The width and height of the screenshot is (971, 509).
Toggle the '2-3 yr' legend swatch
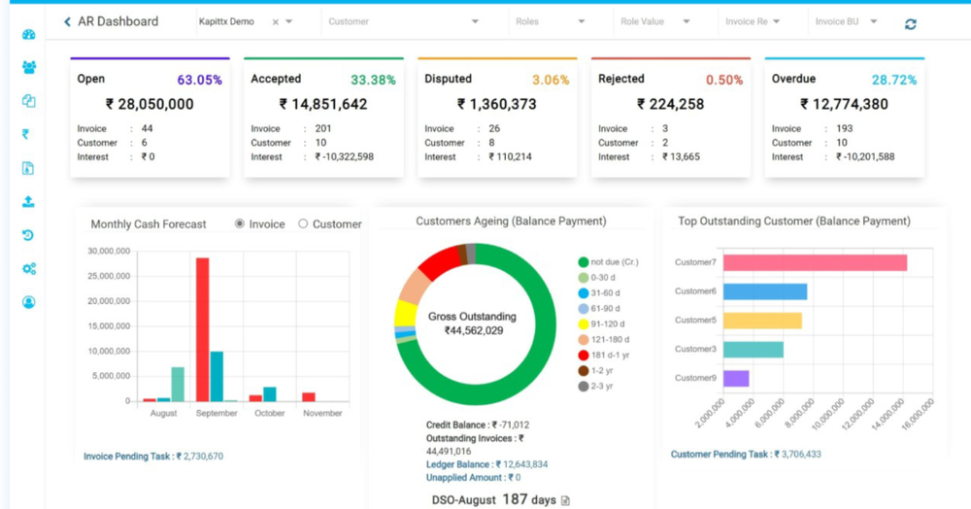pyautogui.click(x=583, y=386)
